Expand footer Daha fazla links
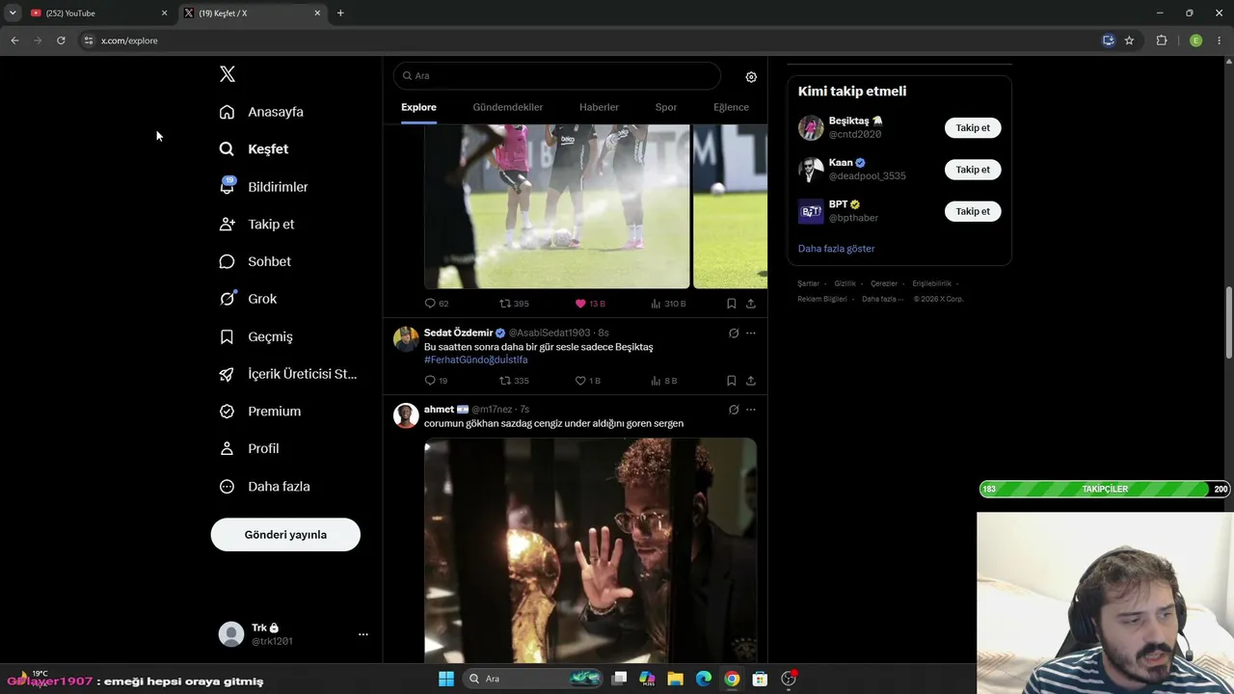 [883, 299]
